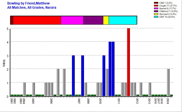The height and width of the screenshot is (112, 182).
Task: Click the 2016 x-axis label
Action: pyautogui.click(x=155, y=101)
